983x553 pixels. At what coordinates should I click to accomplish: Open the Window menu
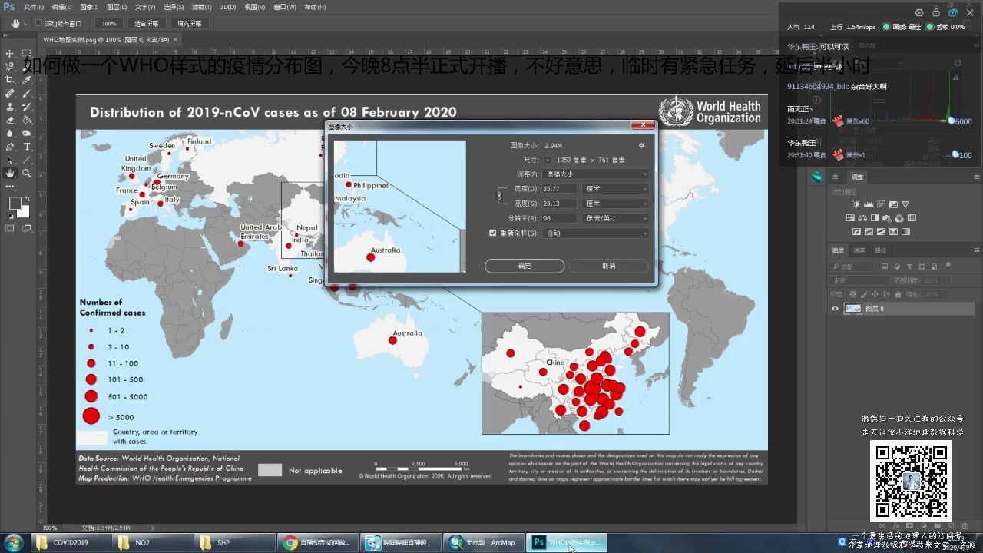point(285,7)
